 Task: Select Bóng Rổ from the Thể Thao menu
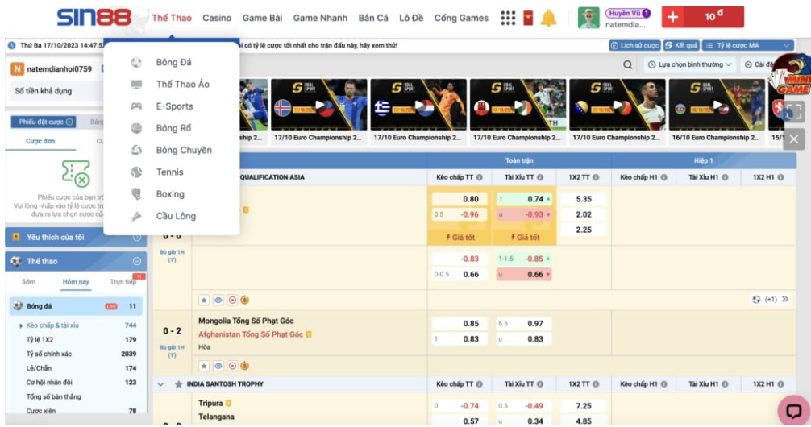tap(173, 128)
